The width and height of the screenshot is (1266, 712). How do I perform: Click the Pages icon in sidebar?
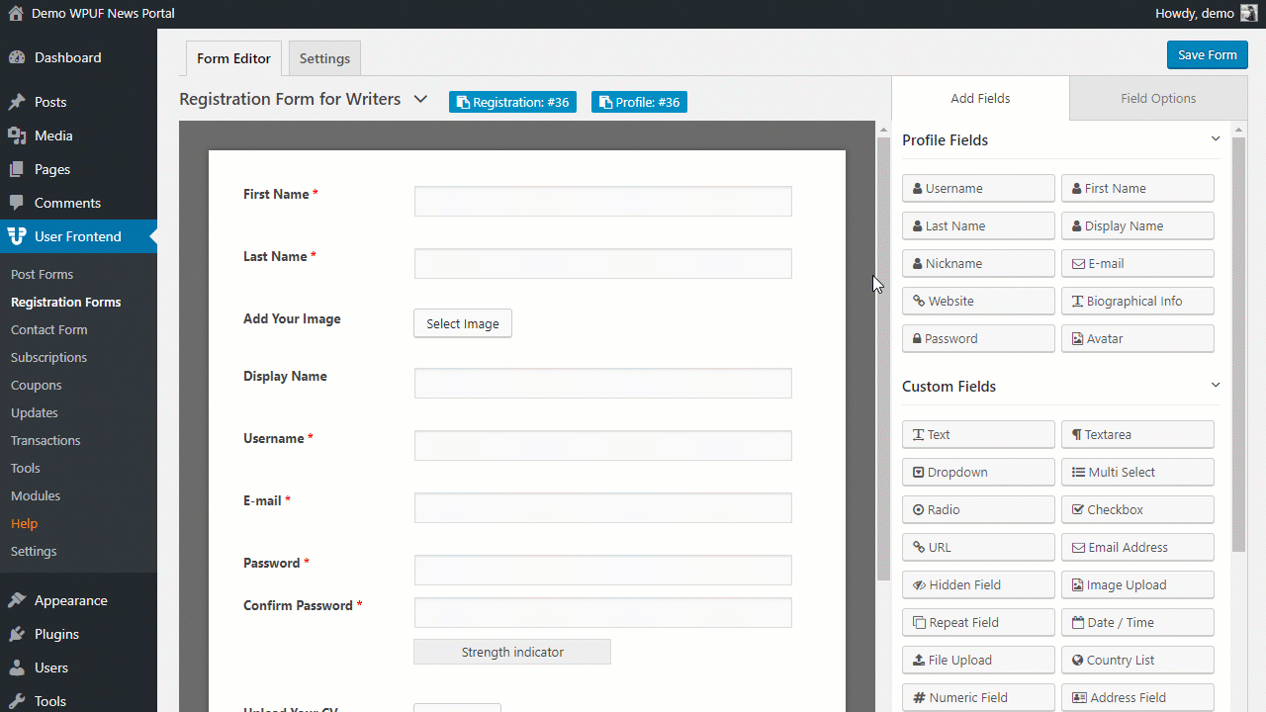click(x=17, y=169)
